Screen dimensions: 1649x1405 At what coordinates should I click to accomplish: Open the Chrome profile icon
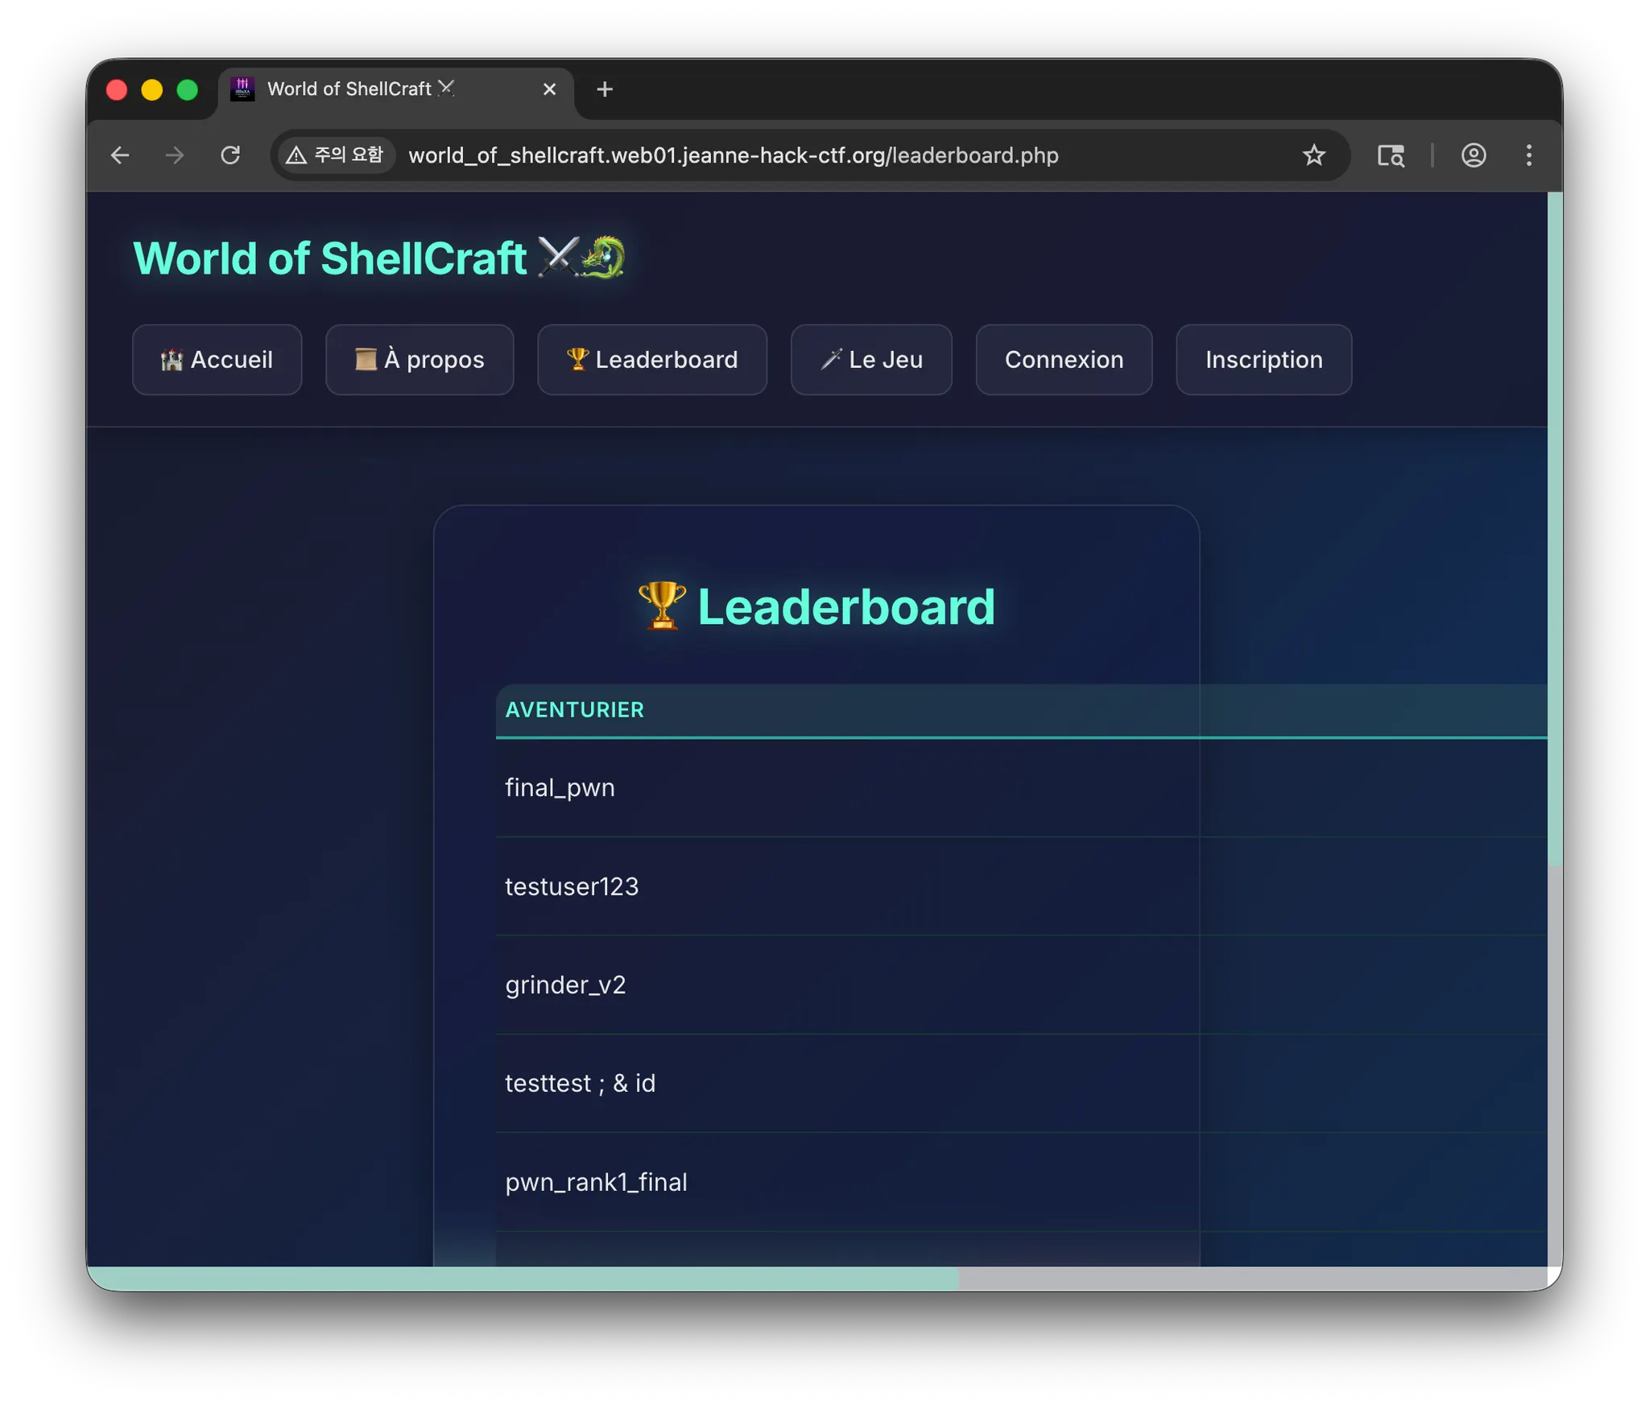pyautogui.click(x=1473, y=155)
